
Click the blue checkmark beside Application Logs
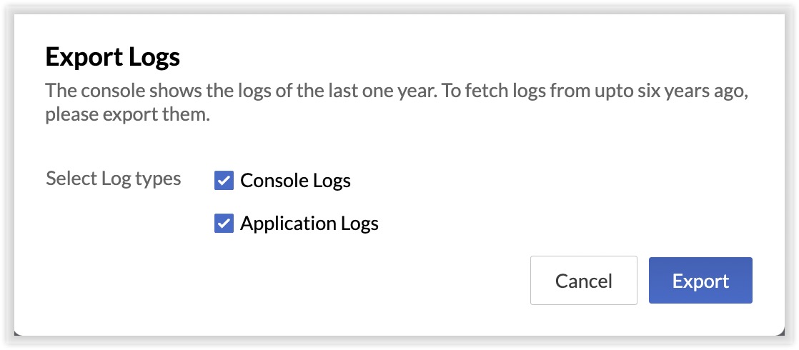coord(224,224)
